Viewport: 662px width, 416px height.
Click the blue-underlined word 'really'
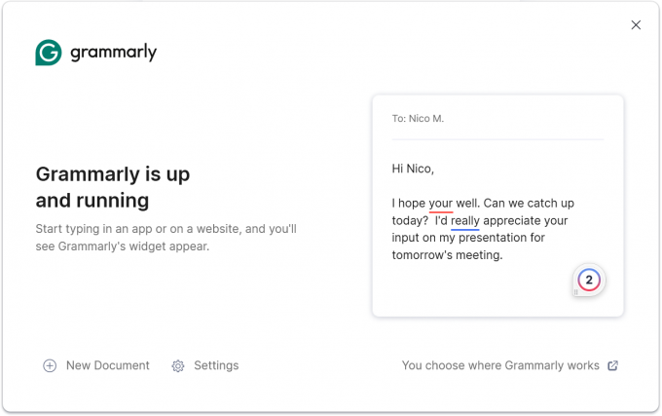pos(464,221)
